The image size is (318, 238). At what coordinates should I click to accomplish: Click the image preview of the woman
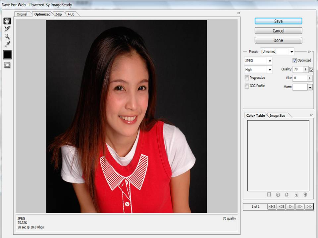pyautogui.click(x=127, y=116)
